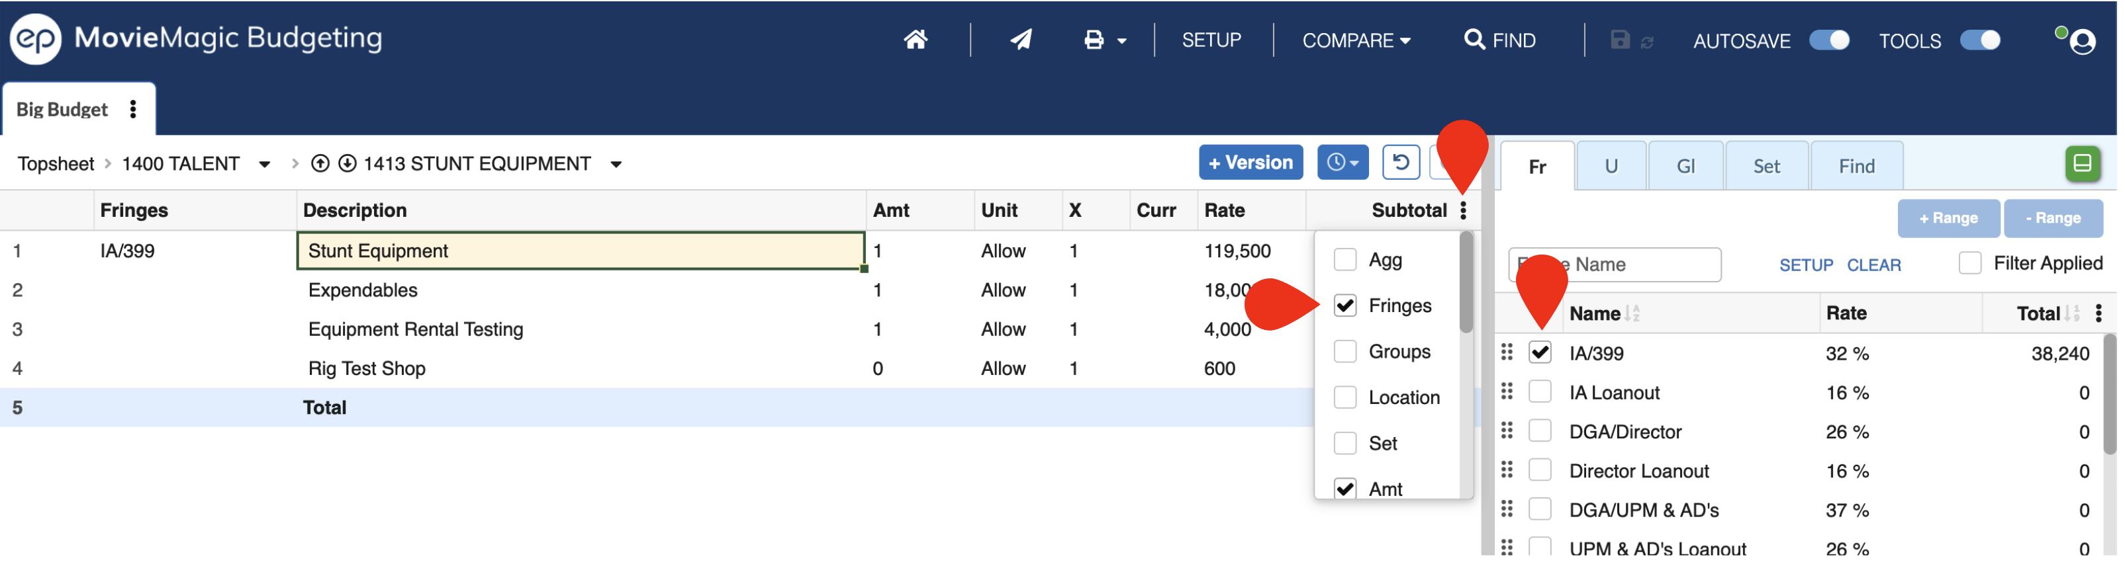Click the + Range button
The width and height of the screenshot is (2125, 566).
[x=1948, y=218]
